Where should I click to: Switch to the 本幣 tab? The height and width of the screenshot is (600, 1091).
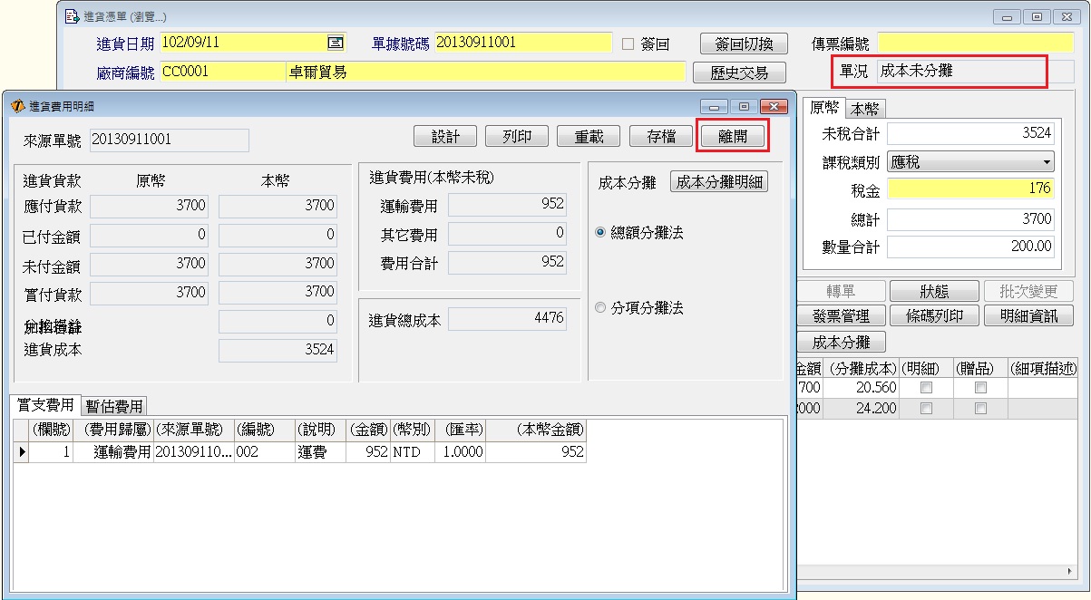click(x=865, y=109)
